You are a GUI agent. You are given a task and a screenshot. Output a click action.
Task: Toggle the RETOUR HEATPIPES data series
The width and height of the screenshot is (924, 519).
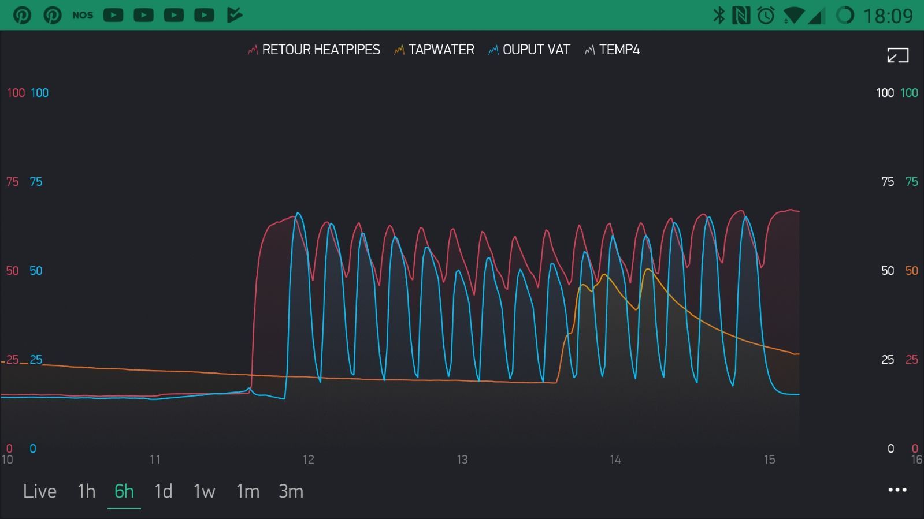314,50
